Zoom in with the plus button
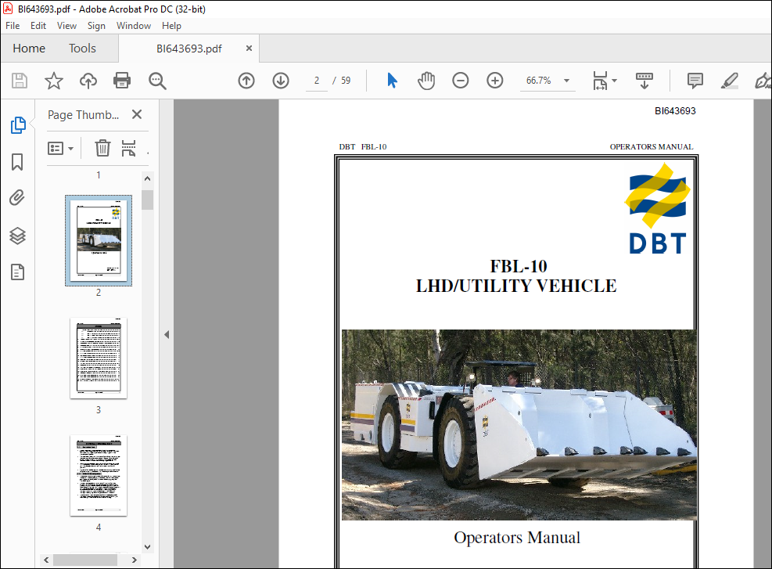Screen dimensions: 772x569 495,81
